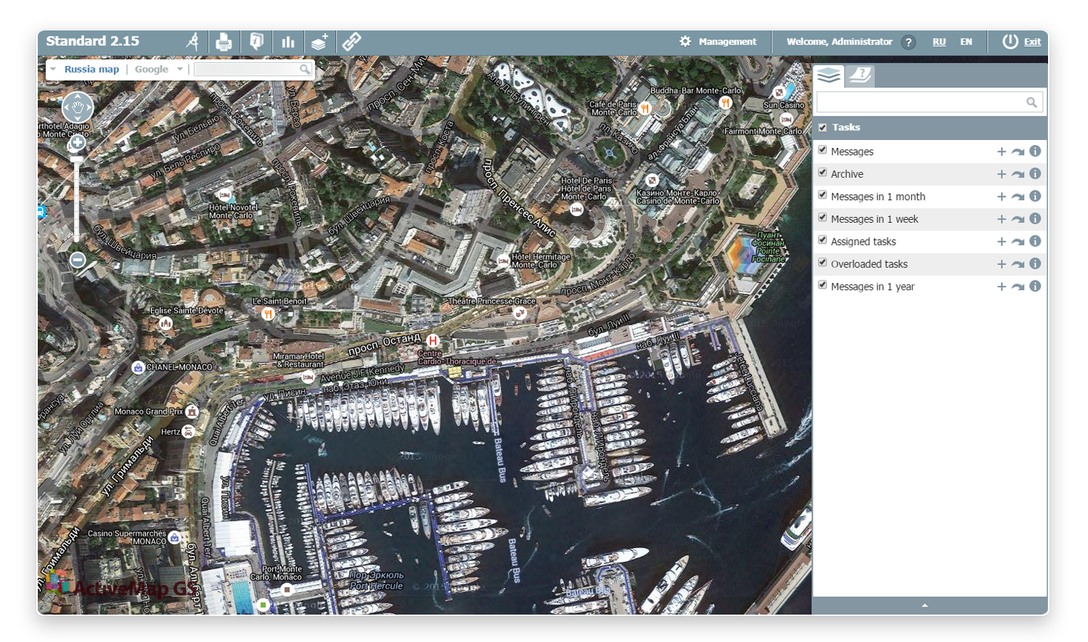Expand the bottom panel collapse arrow

(924, 606)
